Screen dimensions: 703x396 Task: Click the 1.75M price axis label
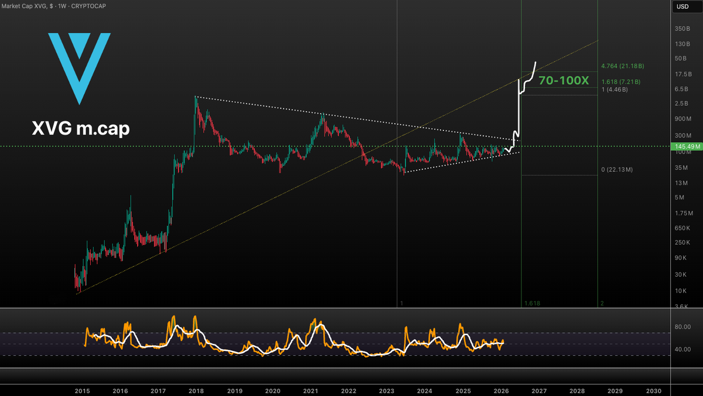(x=683, y=213)
